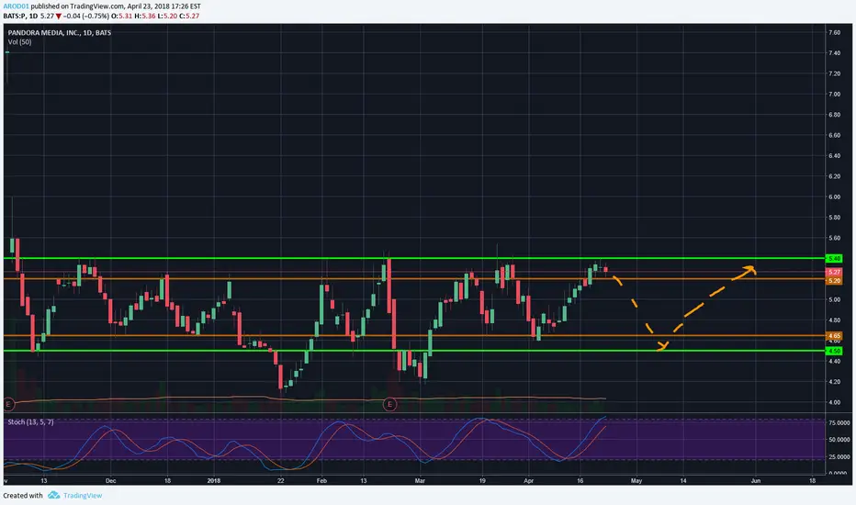This screenshot has height=505, width=856.
Task: Select the PANDORA MEDIA, INC., 1D, BATS title
Action: (60, 33)
